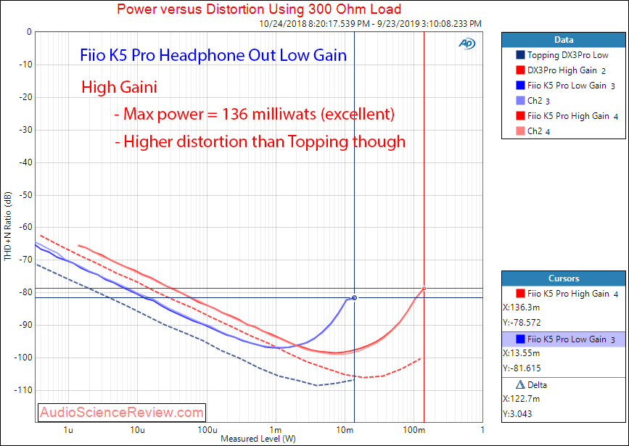Image resolution: width=629 pixels, height=446 pixels.
Task: Click the timestamp text below the title
Action: 370,24
